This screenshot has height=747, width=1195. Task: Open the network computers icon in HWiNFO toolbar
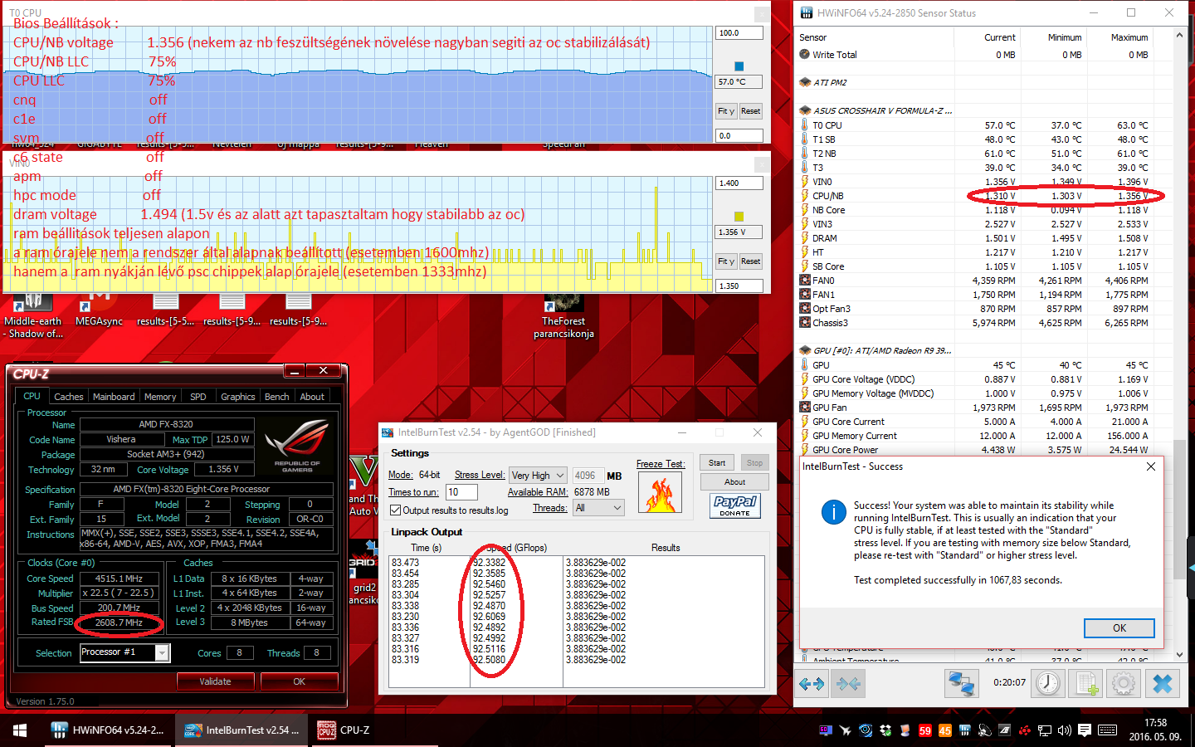click(x=961, y=684)
